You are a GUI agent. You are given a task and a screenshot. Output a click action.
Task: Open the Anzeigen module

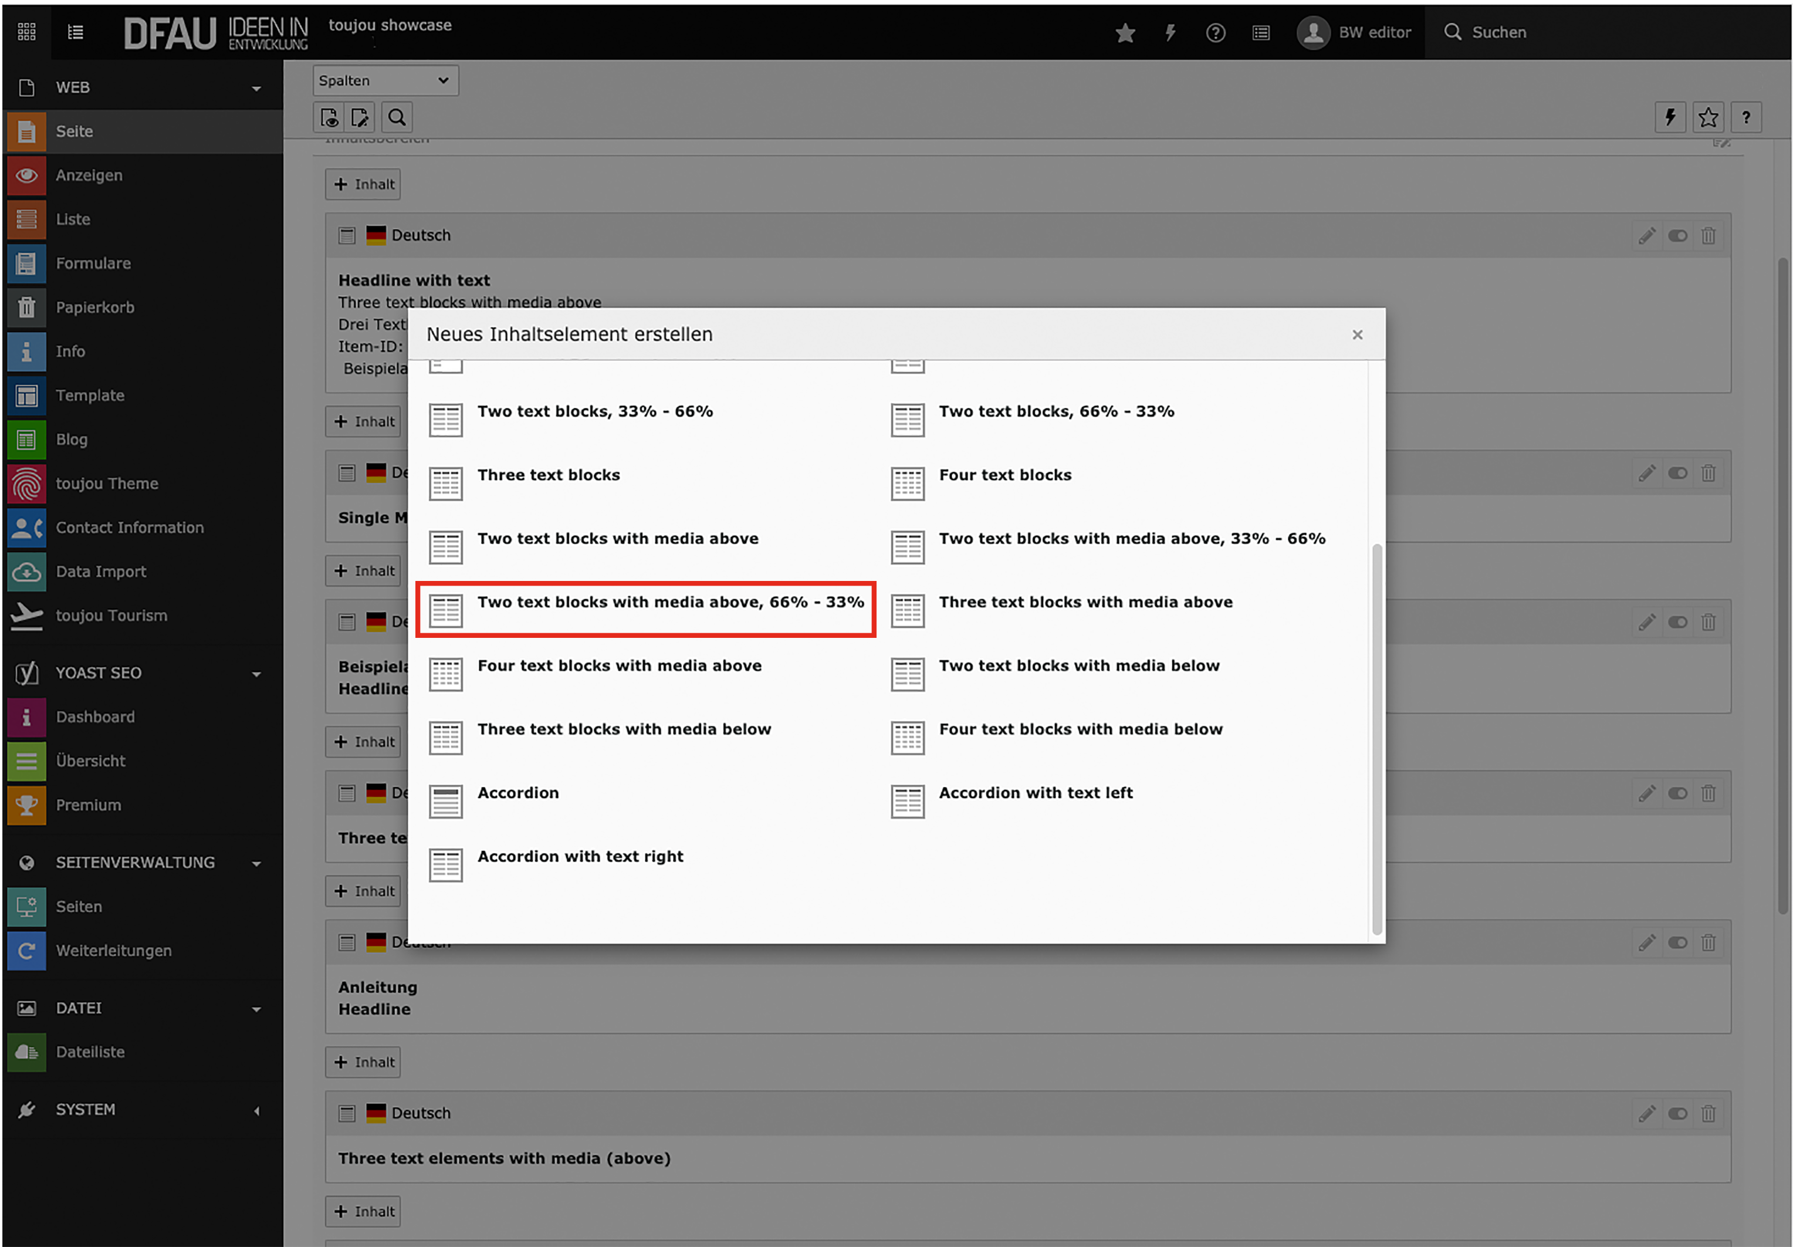pyautogui.click(x=143, y=175)
